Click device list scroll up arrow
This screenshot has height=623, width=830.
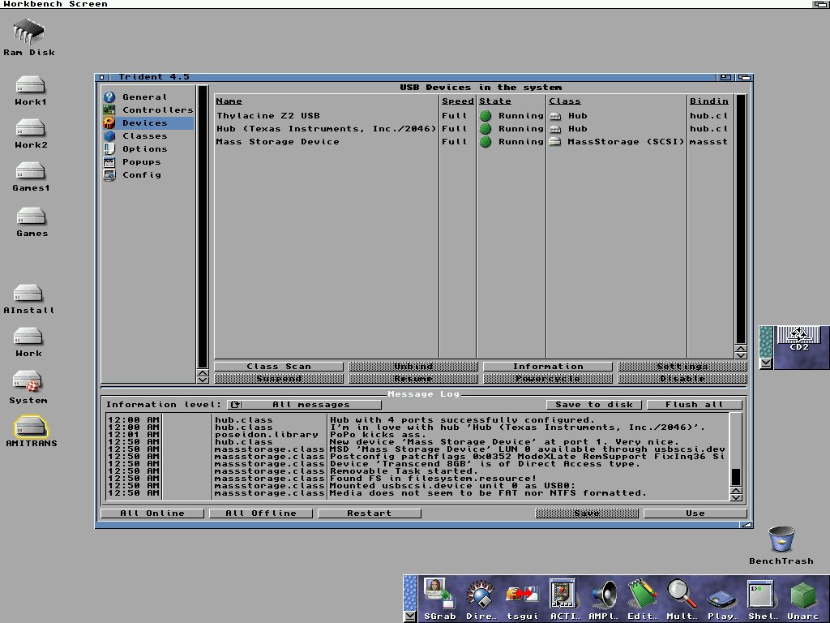click(741, 348)
